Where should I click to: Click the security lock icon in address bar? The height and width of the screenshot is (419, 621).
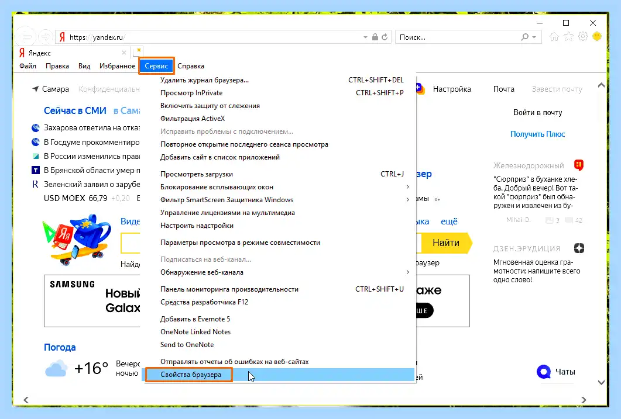(x=375, y=37)
